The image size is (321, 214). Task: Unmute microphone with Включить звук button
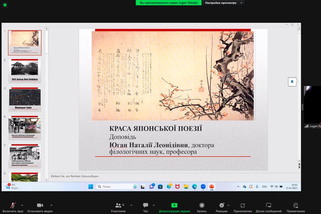[x=13, y=207]
